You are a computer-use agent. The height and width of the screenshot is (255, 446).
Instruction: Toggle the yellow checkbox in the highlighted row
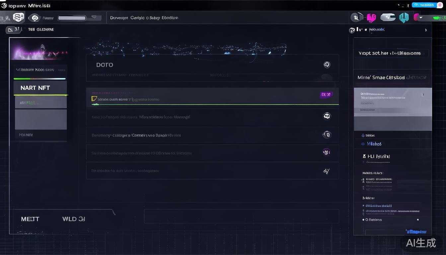(94, 99)
